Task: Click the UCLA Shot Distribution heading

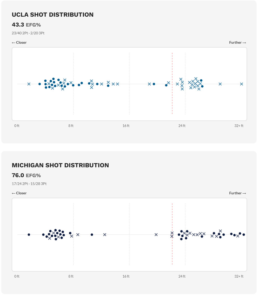Action: (53, 15)
